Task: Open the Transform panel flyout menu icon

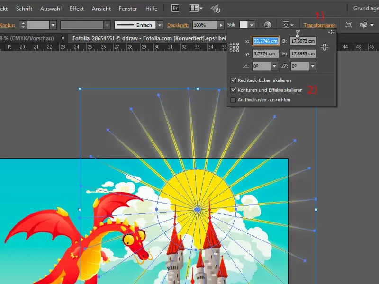Action: coord(331,32)
